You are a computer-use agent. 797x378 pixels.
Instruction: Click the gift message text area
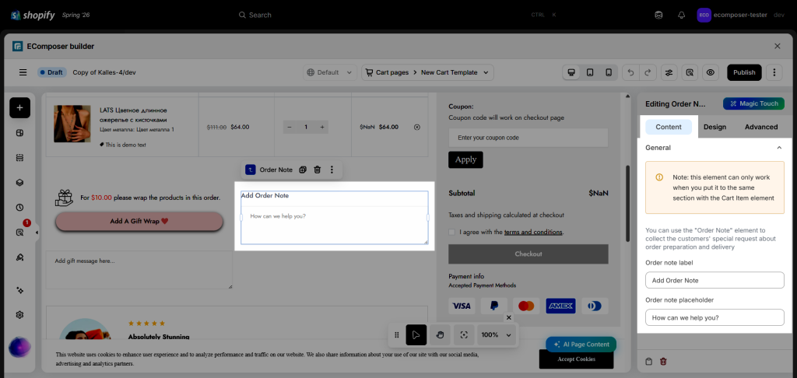click(x=139, y=270)
